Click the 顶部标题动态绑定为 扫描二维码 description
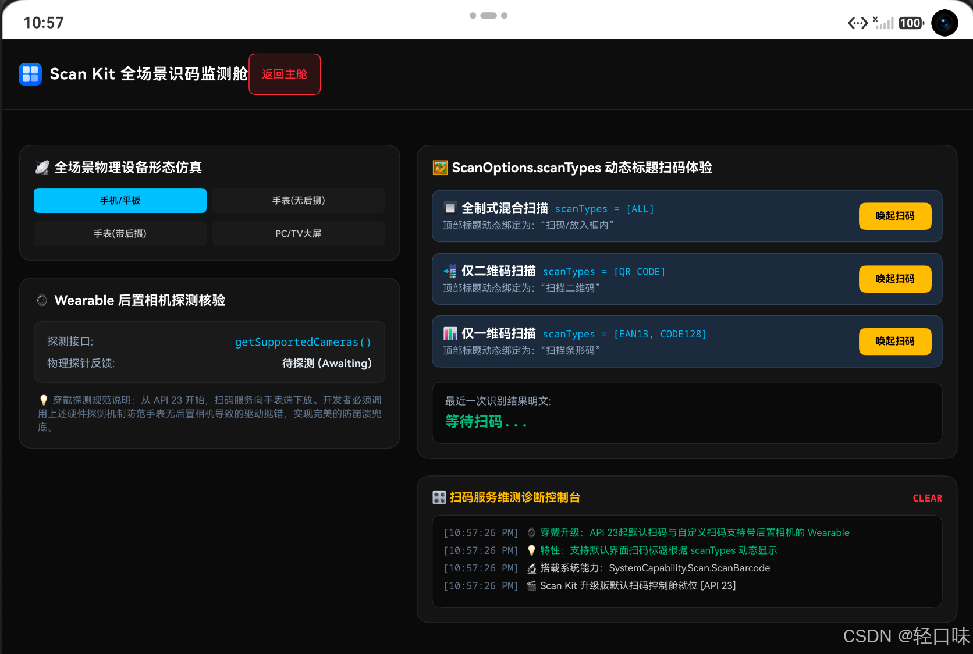Image resolution: width=973 pixels, height=654 pixels. 521,288
